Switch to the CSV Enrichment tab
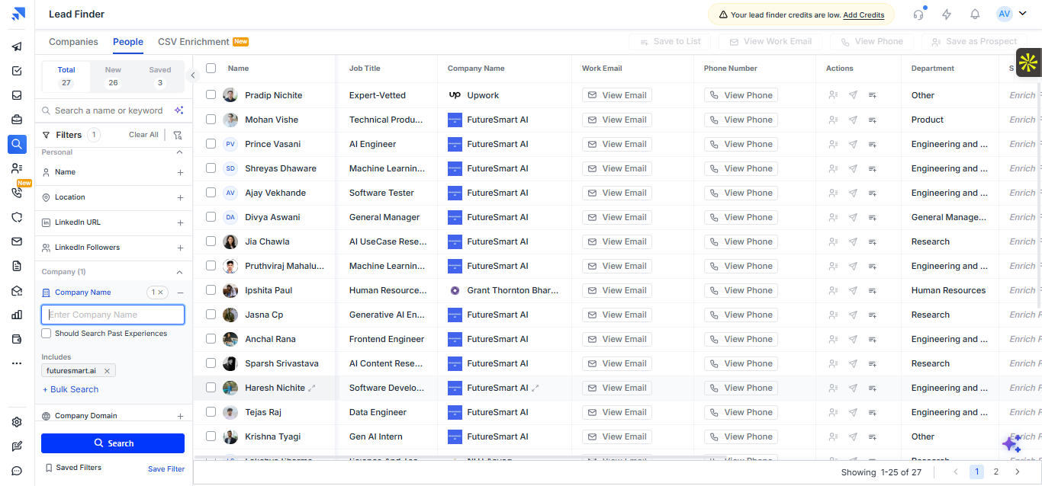 pyautogui.click(x=203, y=42)
